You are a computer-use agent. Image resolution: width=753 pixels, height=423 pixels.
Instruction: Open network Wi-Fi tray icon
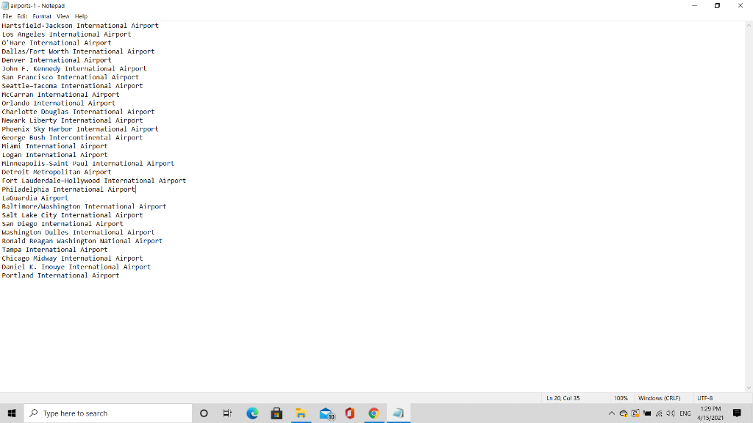click(x=659, y=413)
